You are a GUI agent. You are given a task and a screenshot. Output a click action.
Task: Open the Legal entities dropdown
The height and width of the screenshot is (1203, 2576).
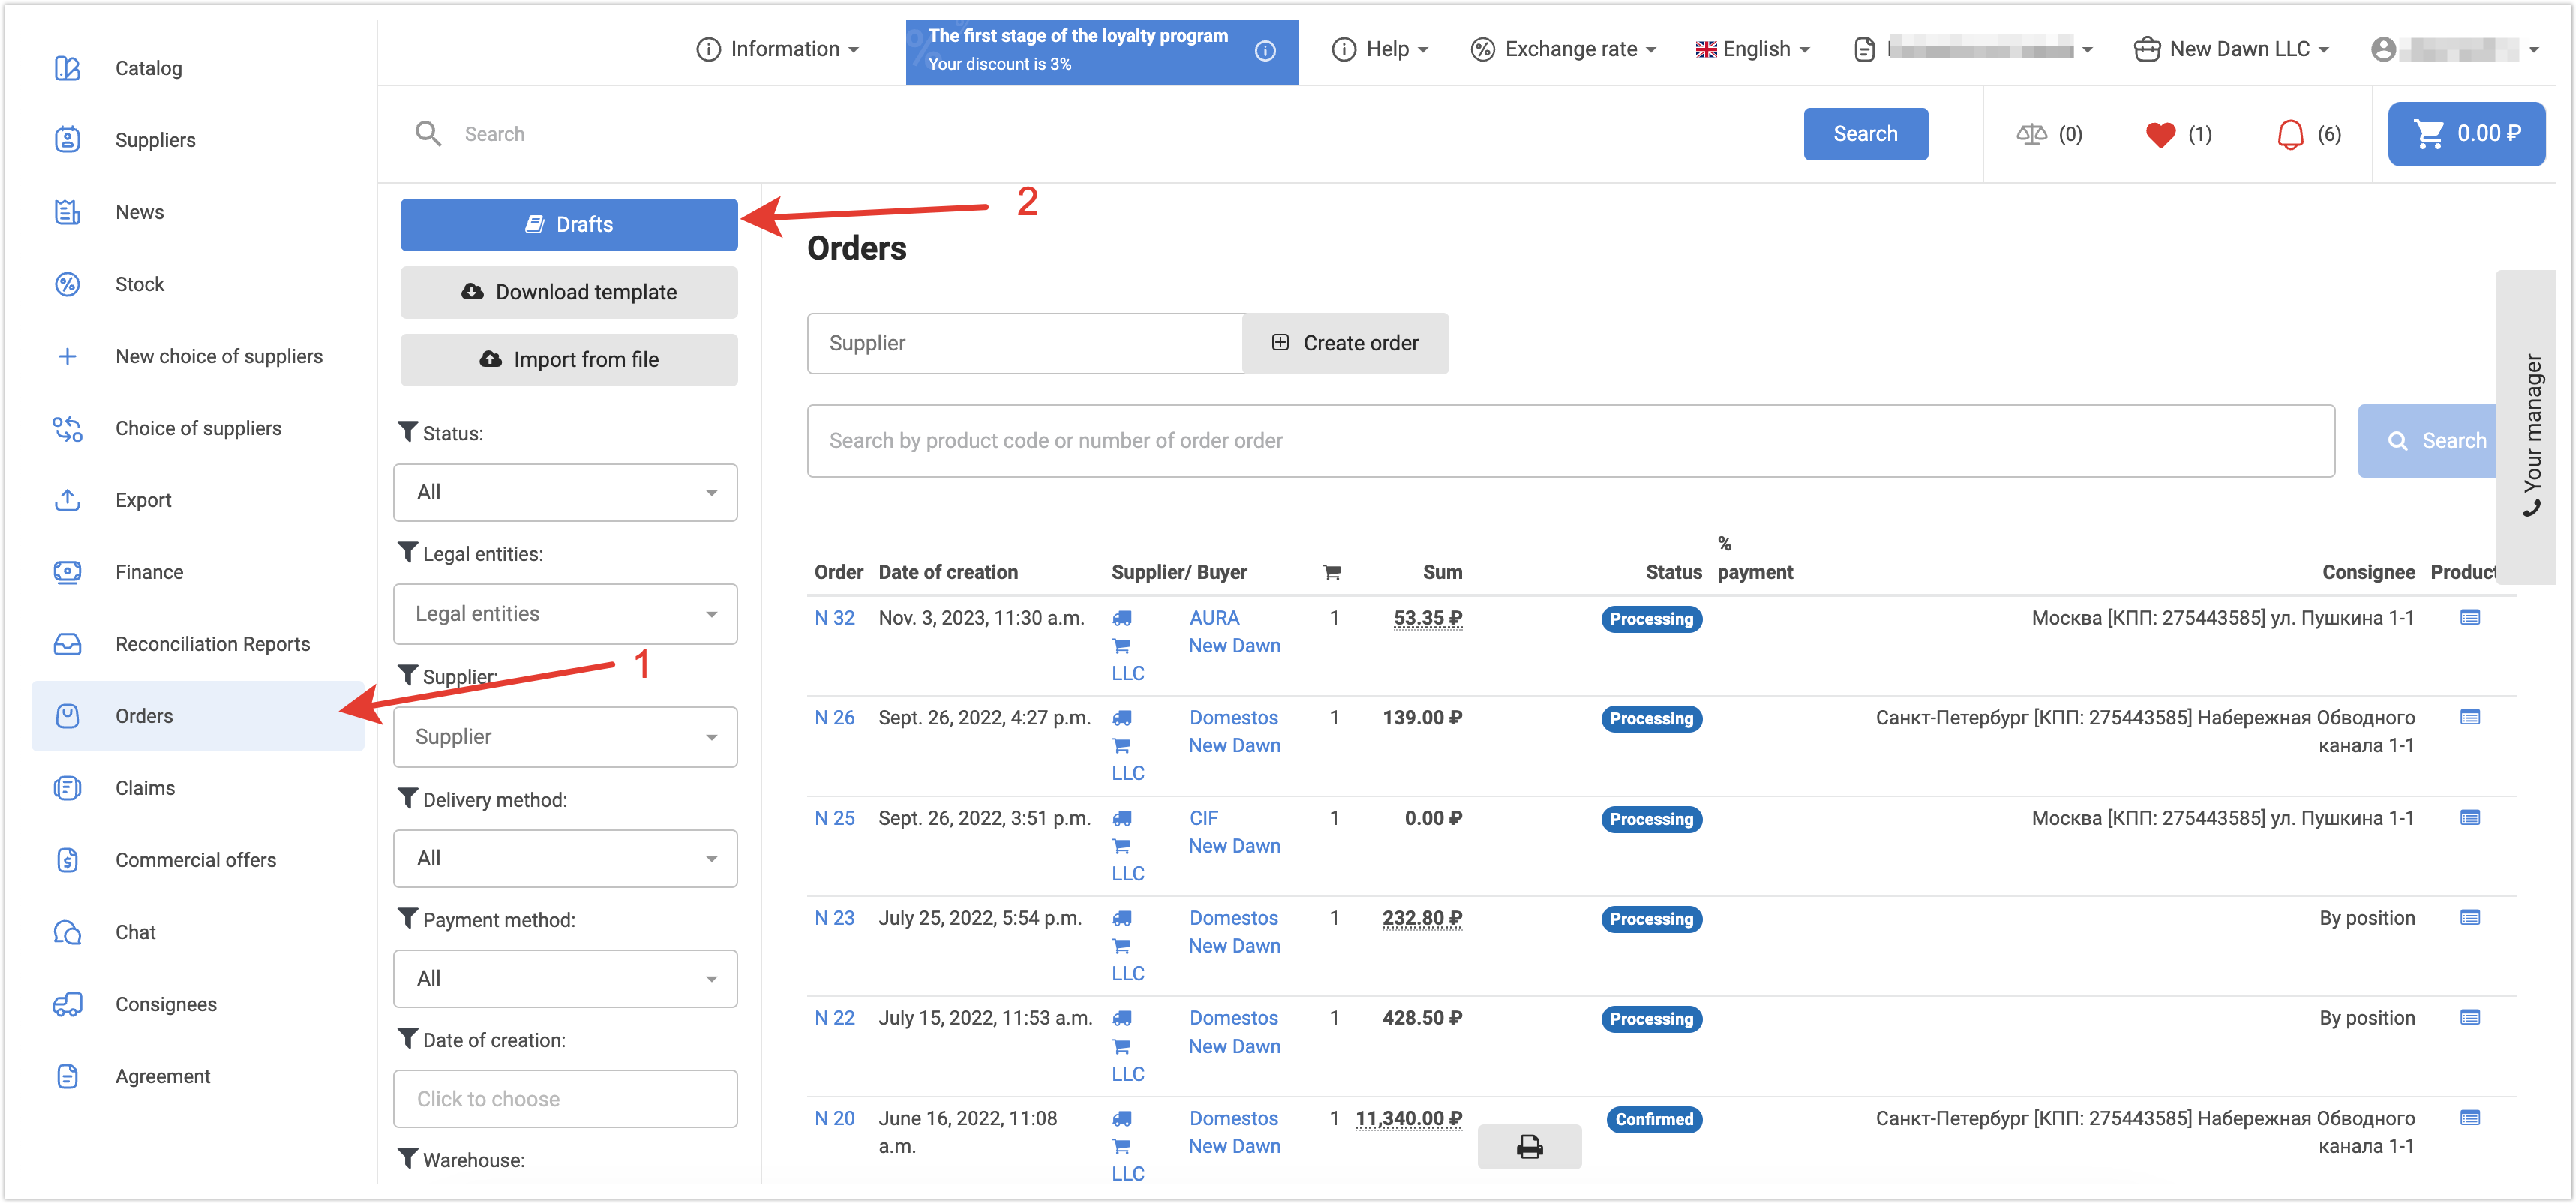click(565, 614)
